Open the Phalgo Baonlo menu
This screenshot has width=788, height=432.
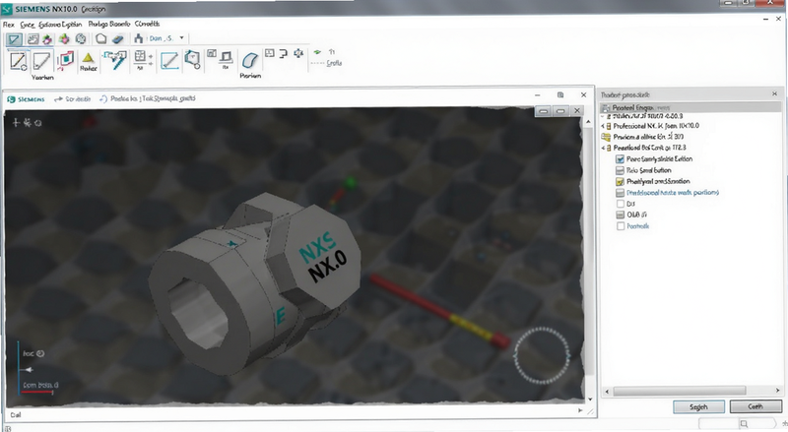click(x=109, y=24)
